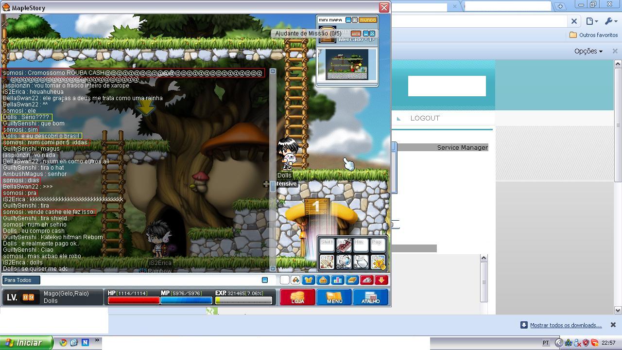
Task: Click chat scrollbar down arrow
Action: 273,268
